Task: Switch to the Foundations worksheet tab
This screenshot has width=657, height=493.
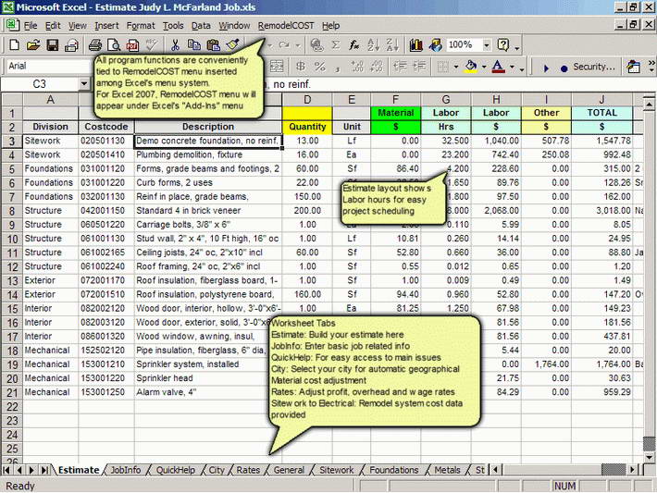Action: 394,470
